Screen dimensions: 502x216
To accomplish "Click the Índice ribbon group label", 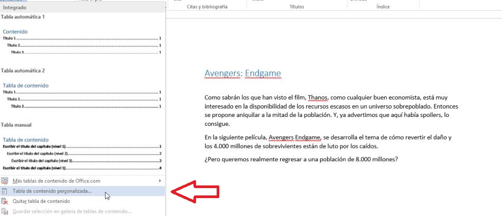I will point(383,7).
